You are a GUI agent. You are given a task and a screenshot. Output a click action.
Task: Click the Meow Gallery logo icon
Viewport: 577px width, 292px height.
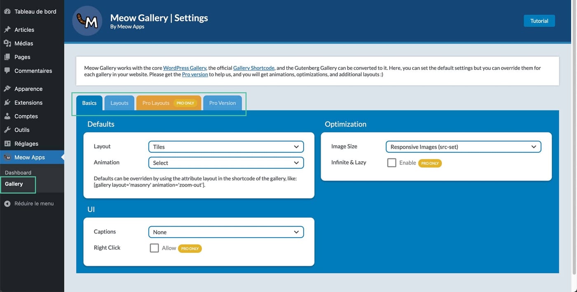tap(87, 20)
